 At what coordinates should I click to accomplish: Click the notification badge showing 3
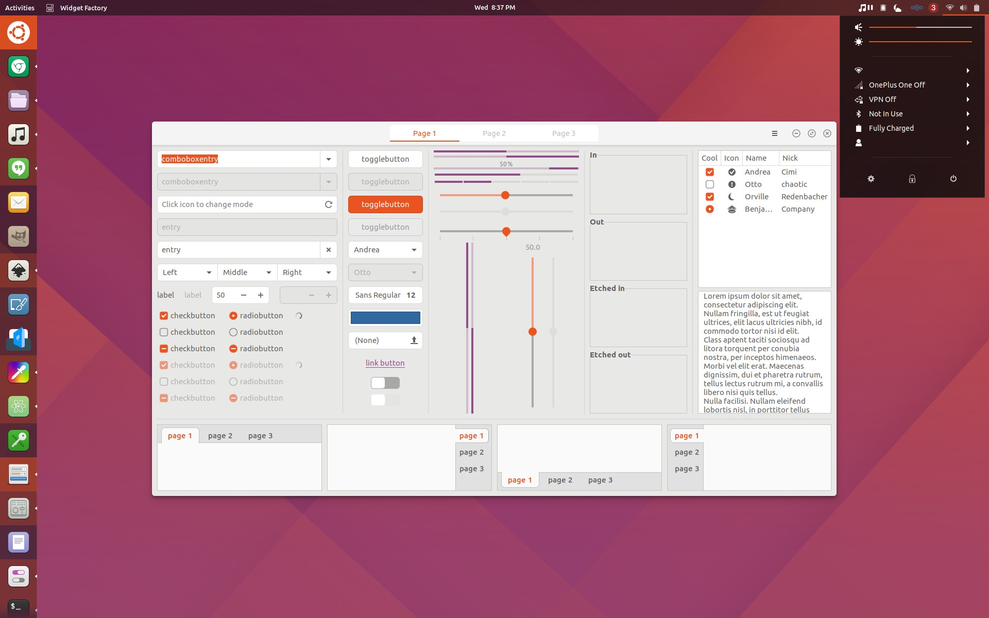(x=933, y=8)
